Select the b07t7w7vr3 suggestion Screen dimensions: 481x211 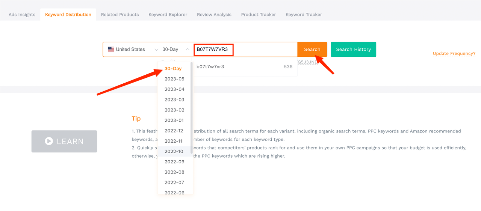point(245,67)
